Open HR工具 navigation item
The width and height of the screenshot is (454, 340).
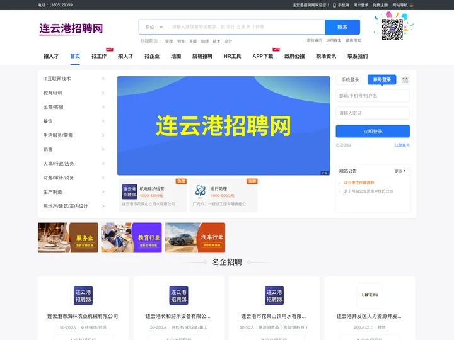pos(232,56)
